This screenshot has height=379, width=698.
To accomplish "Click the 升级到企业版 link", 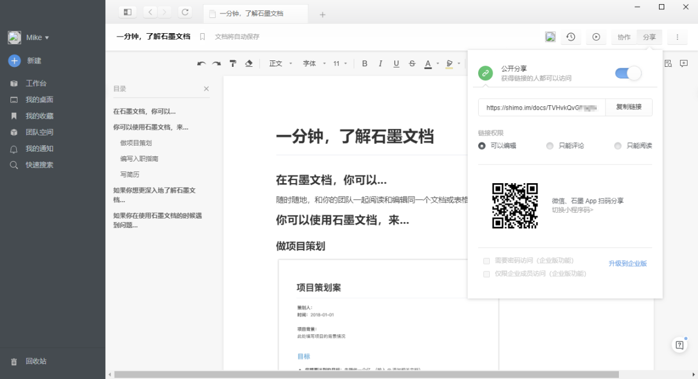I will [x=628, y=264].
